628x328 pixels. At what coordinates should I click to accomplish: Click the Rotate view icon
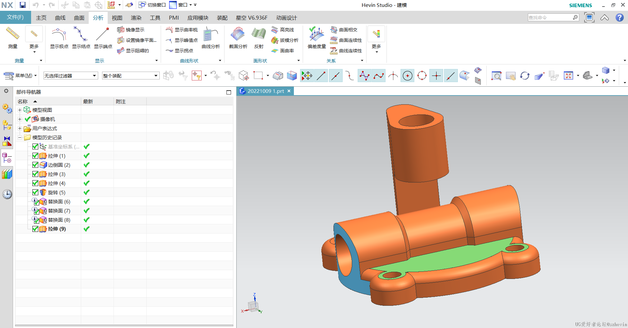(x=525, y=76)
